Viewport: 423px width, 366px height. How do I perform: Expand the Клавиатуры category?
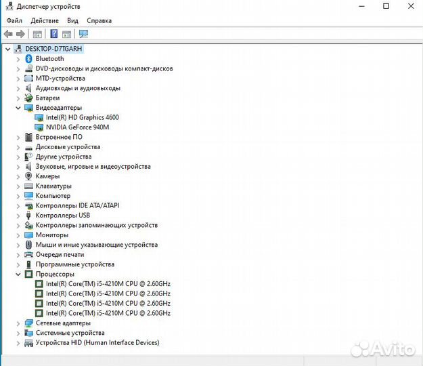pos(18,186)
